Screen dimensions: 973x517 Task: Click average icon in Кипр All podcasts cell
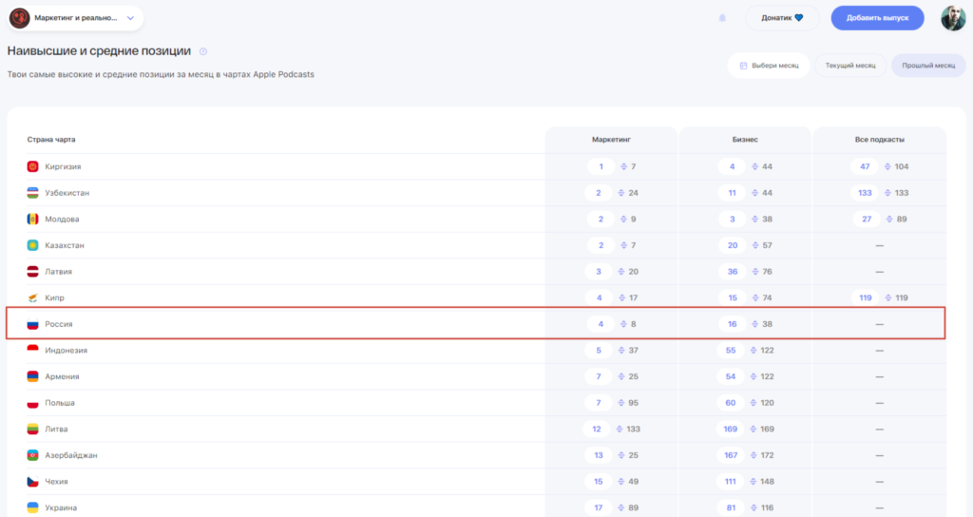[x=888, y=297]
